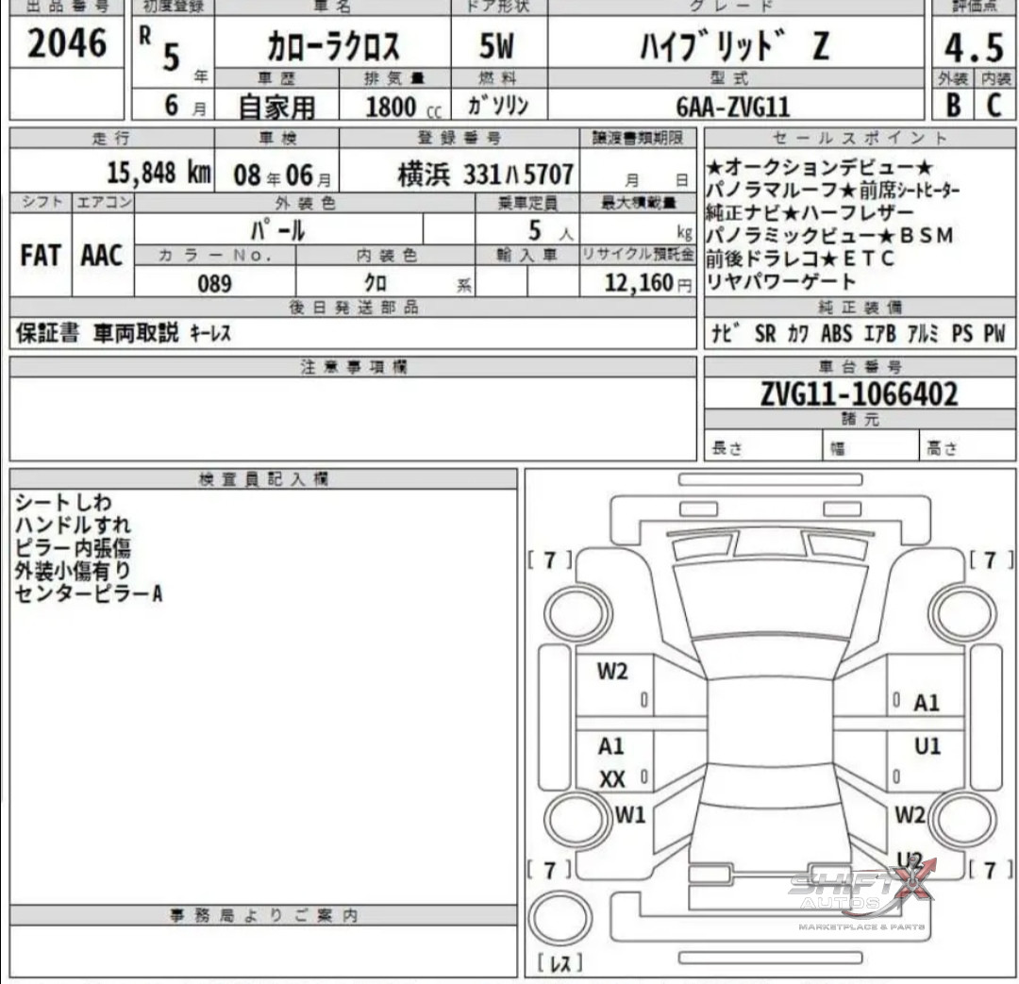Screen dimensions: 1019x984
Task: Click the registration number 横浜 331 ハ 5707
Action: (485, 175)
